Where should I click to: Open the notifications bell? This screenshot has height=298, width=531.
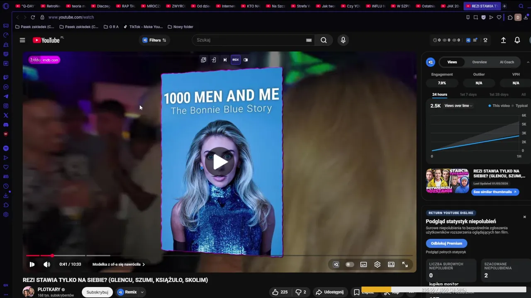pyautogui.click(x=517, y=40)
